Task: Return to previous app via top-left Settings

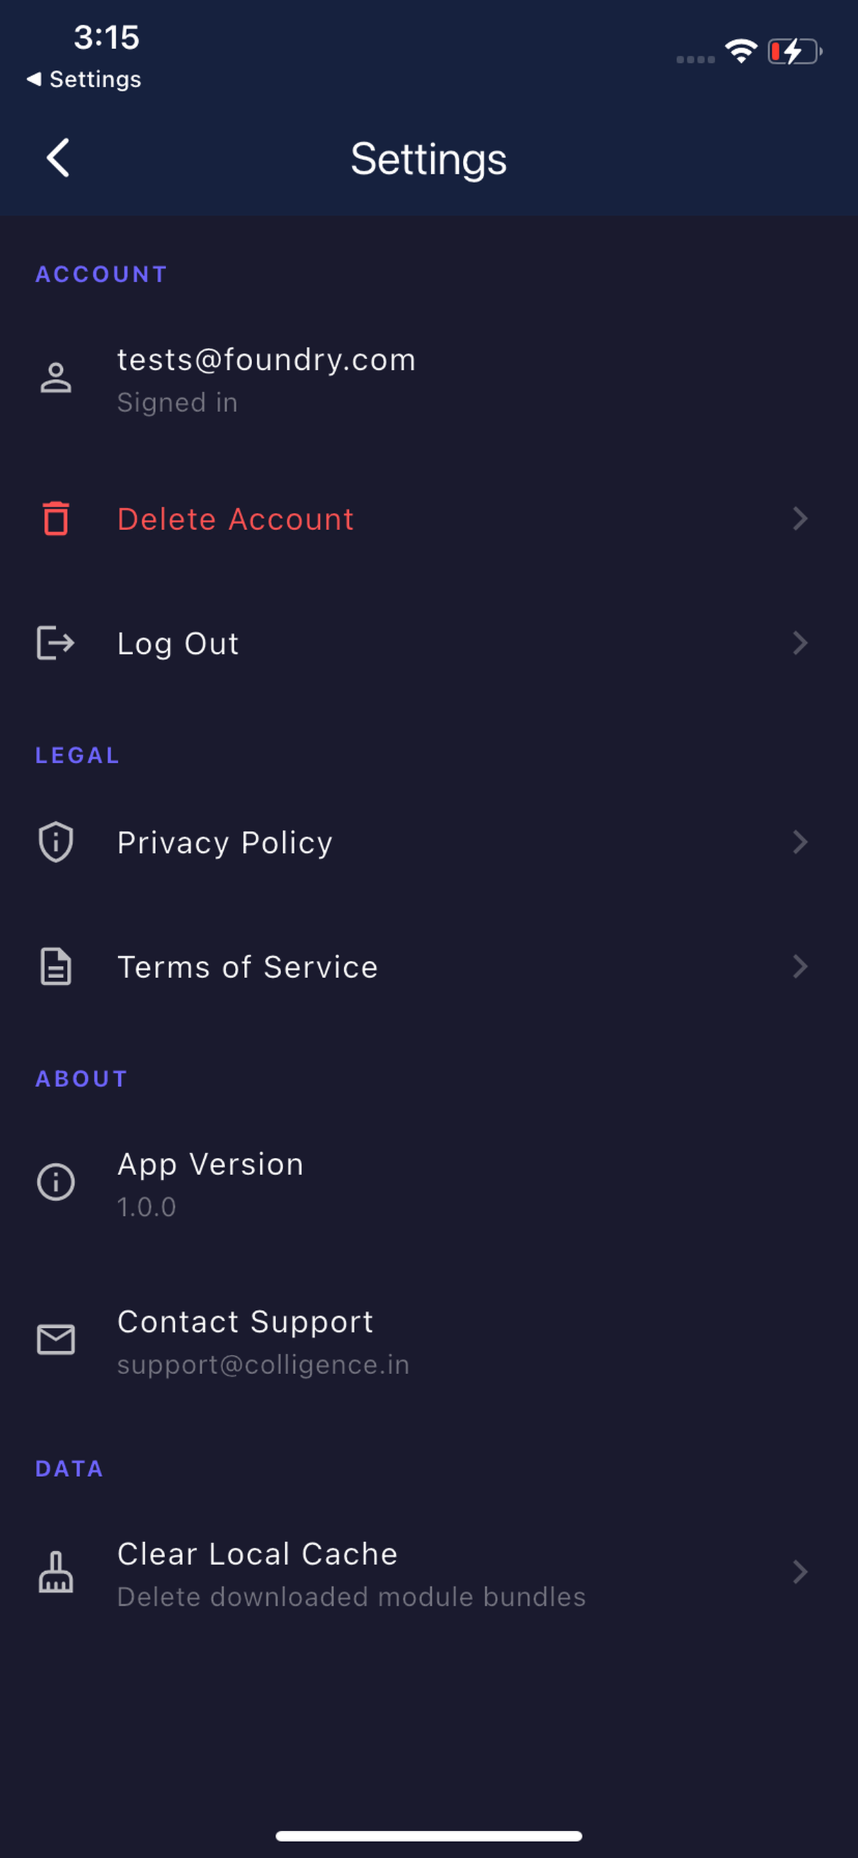Action: tap(84, 79)
